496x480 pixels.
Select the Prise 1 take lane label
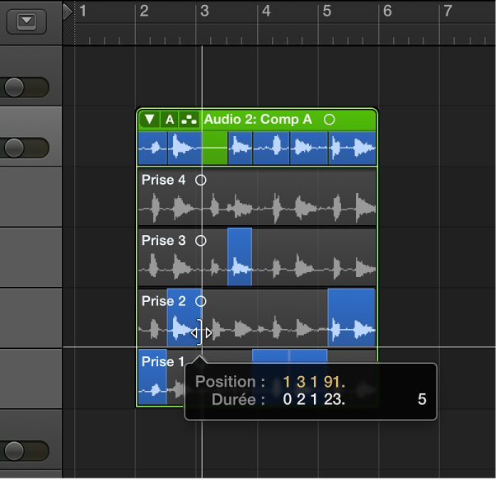157,362
